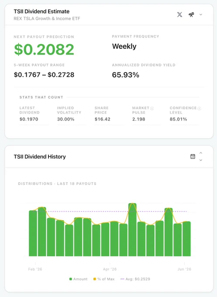Click the green Amount legend swatch

(x=71, y=279)
